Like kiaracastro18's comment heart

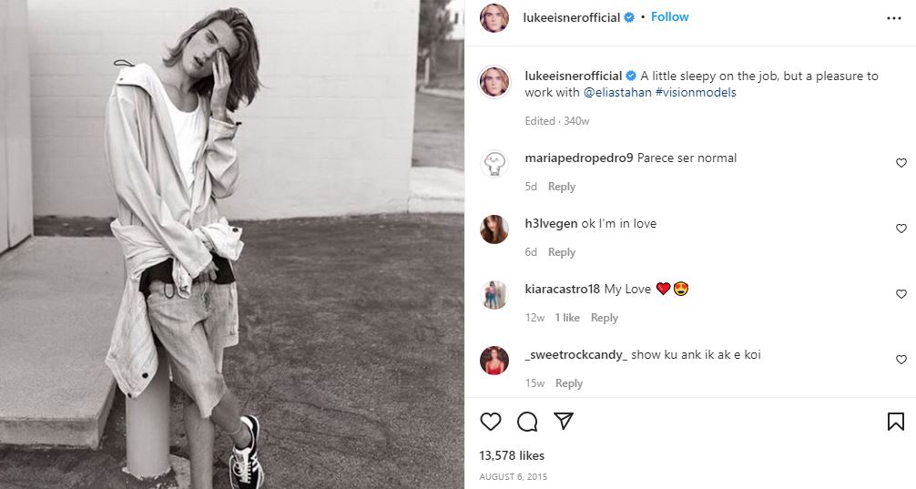click(901, 294)
